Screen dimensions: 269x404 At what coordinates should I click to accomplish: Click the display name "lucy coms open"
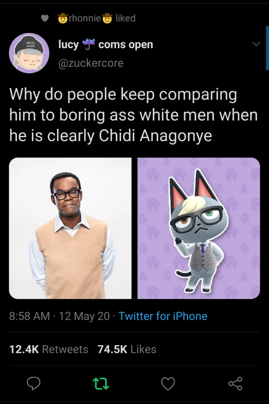(105, 45)
